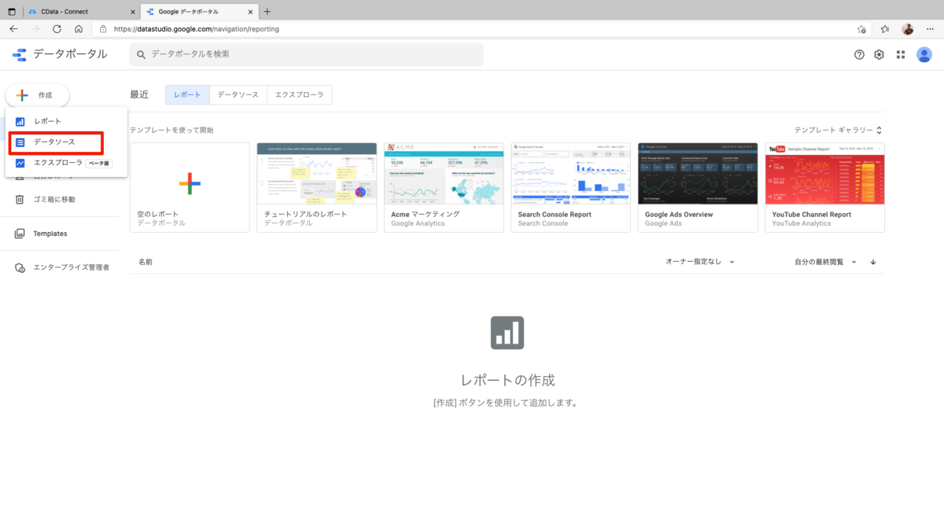The image size is (944, 531).
Task: Click the sort direction down arrow
Action: pyautogui.click(x=873, y=262)
